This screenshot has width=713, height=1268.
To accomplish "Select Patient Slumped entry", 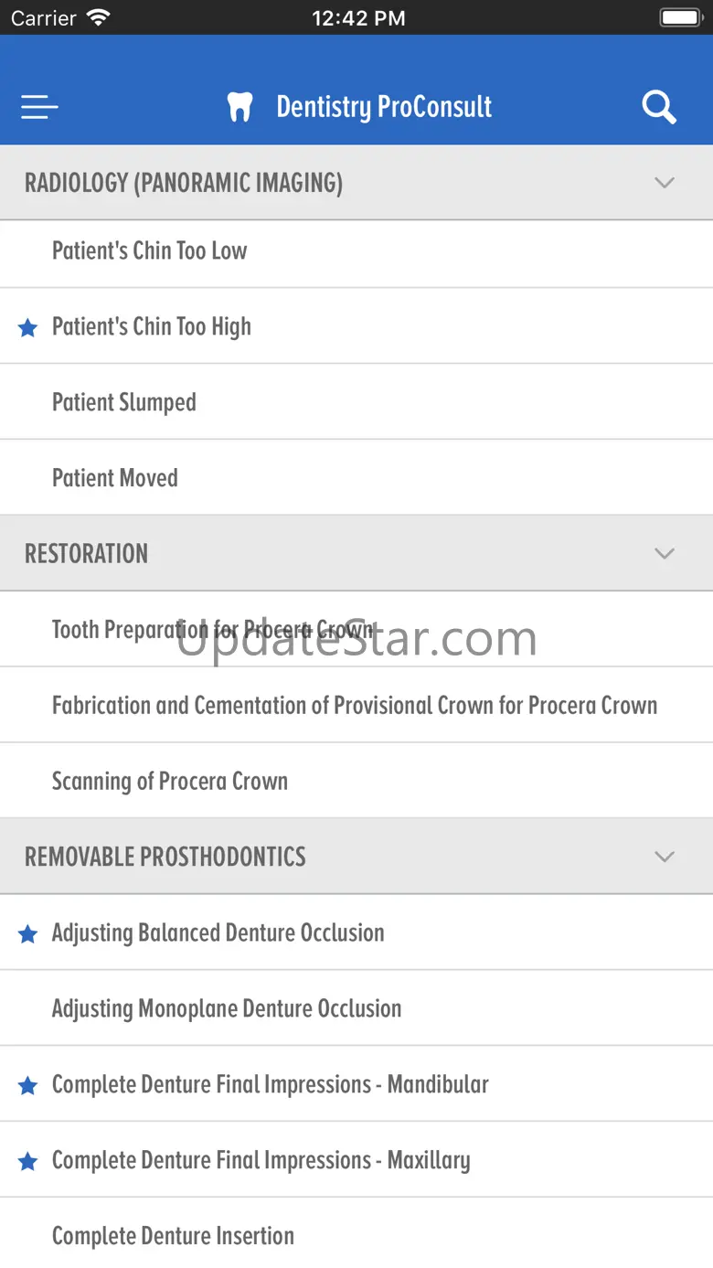I will [x=124, y=402].
